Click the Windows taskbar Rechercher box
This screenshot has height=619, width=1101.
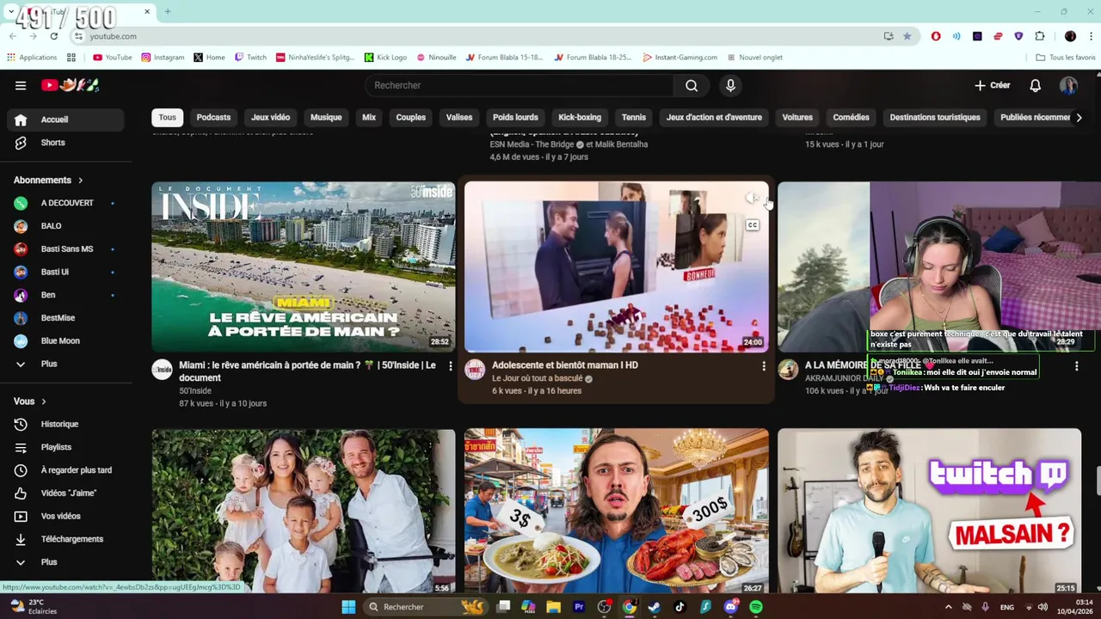click(426, 607)
